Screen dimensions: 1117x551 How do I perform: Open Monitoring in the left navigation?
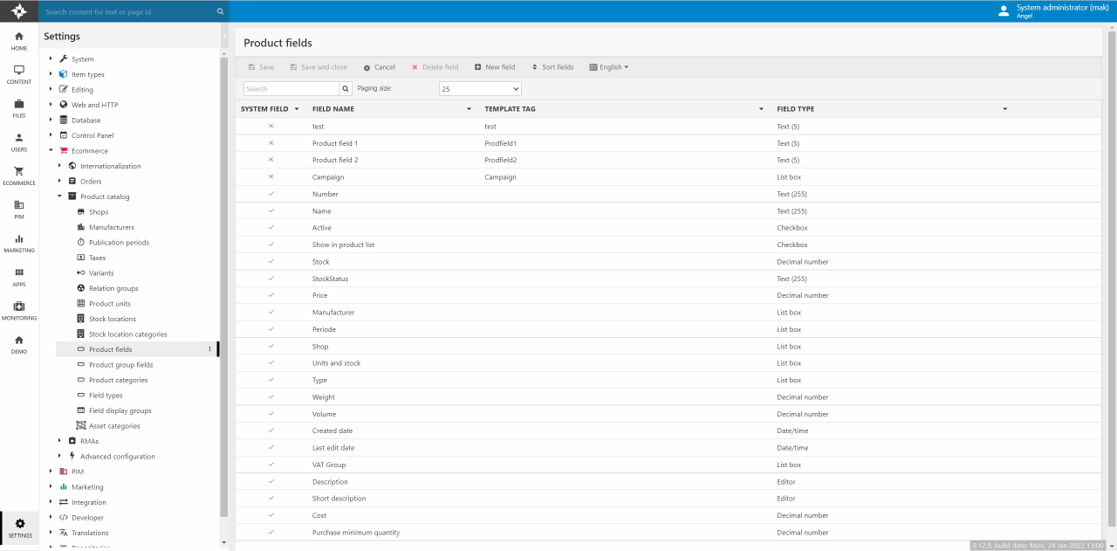tap(18, 311)
